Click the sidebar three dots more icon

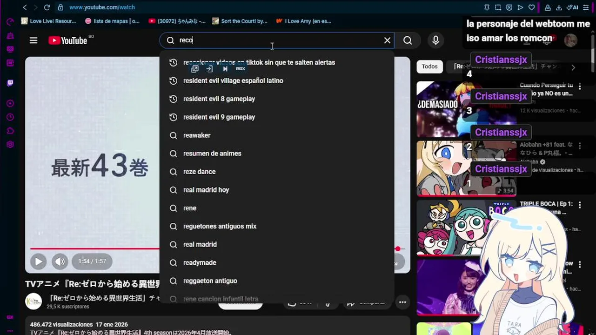click(x=10, y=331)
